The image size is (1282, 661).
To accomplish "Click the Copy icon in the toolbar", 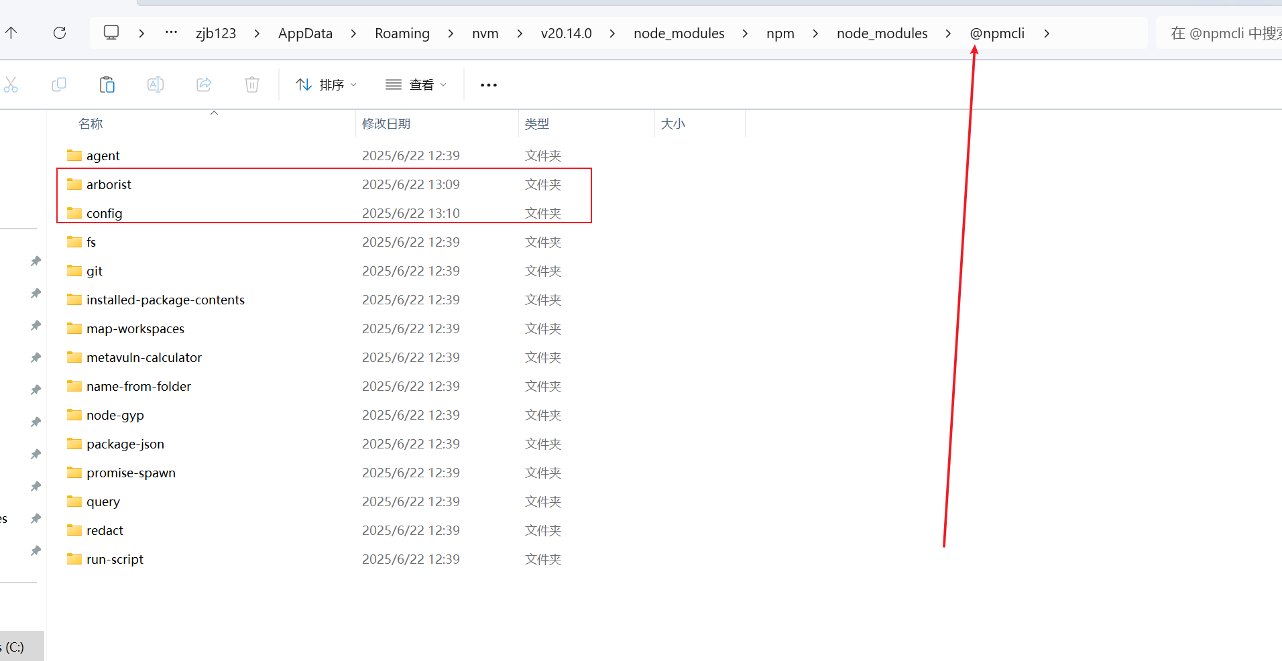I will [59, 84].
